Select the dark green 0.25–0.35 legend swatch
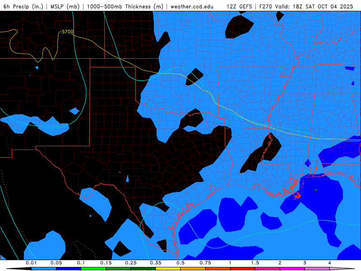This screenshot has height=271, width=361. pyautogui.click(x=143, y=269)
